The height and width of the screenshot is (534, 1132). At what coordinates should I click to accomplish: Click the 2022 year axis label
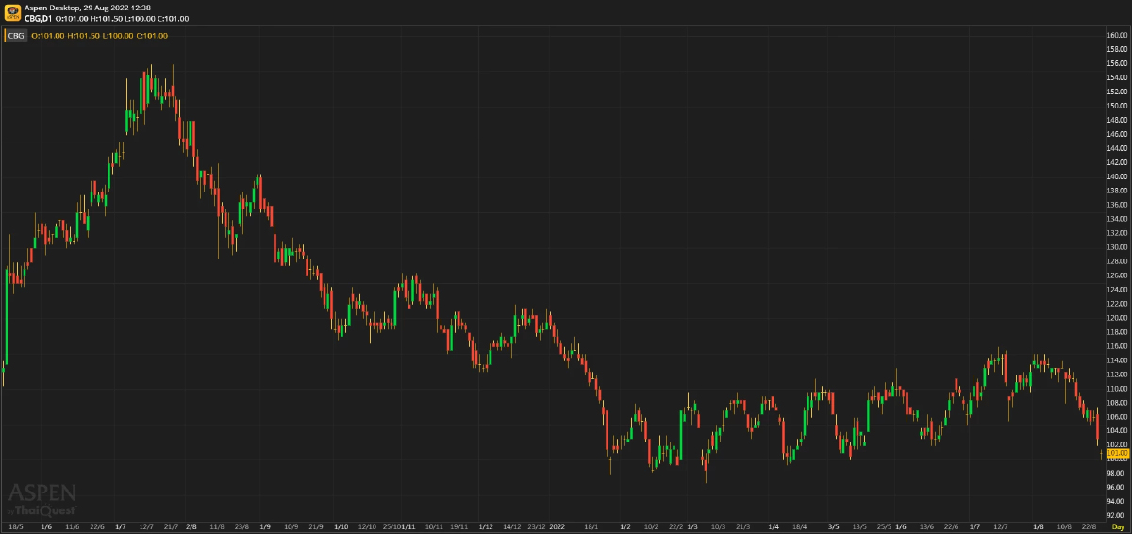(x=558, y=527)
